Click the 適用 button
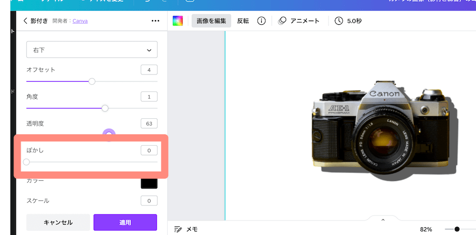The height and width of the screenshot is (235, 476). coord(125,222)
